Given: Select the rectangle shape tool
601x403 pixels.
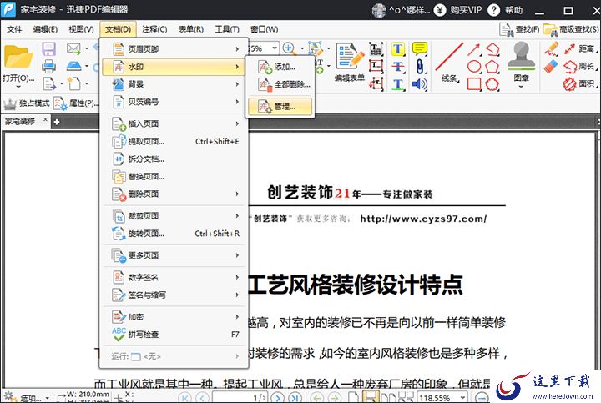Looking at the screenshot, I should (x=474, y=84).
